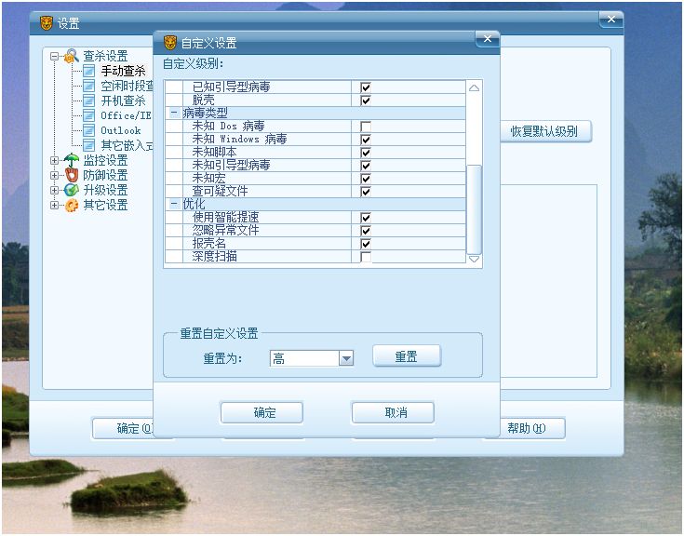Uncheck the 忽略异常文件 checkbox
The height and width of the screenshot is (536, 684).
tap(366, 231)
